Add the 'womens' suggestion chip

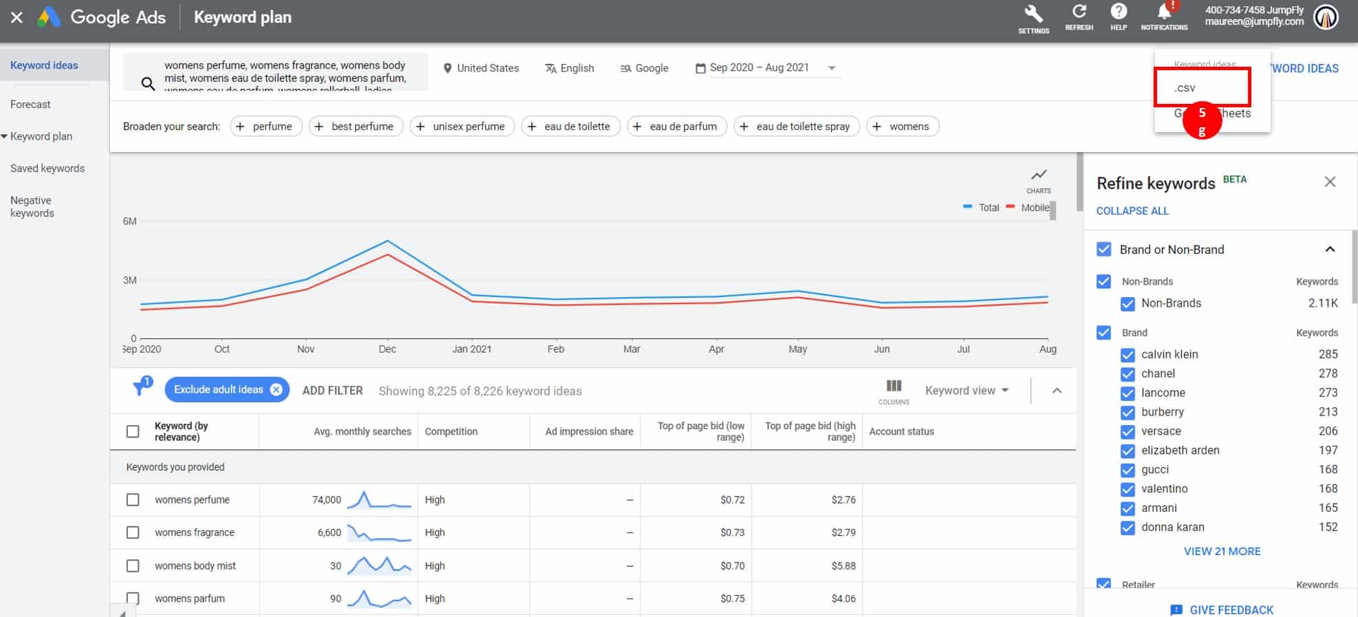tap(903, 127)
